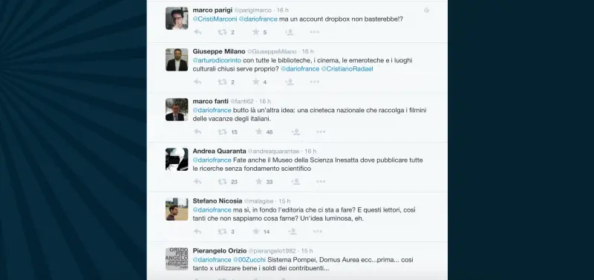Reply to marco parigi's tweet
Screen dimensions: 594x280
198,32
